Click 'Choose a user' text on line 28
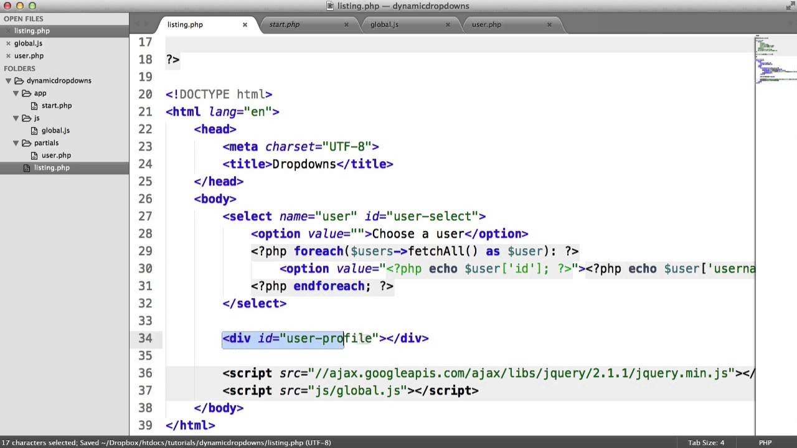797x448 pixels. pyautogui.click(x=418, y=233)
